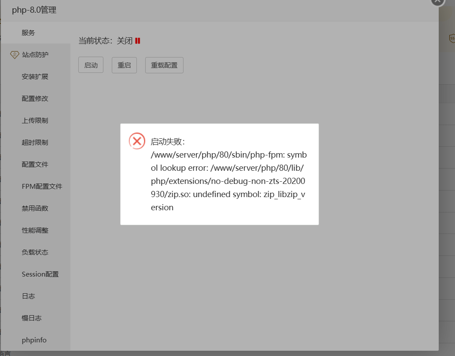Image resolution: width=455 pixels, height=356 pixels.
Task: View the 负载状态 tab
Action: (35, 252)
